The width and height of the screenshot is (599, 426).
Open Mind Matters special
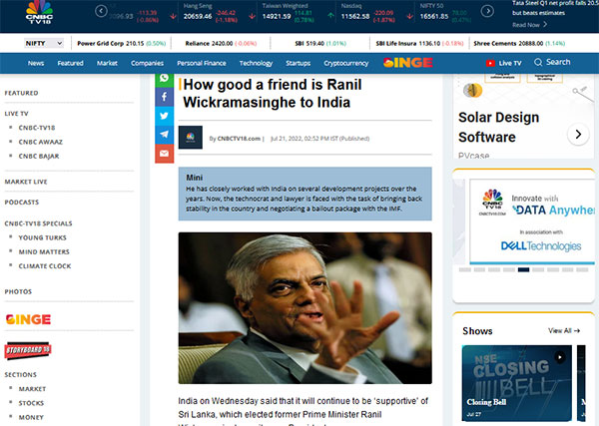[x=44, y=251]
